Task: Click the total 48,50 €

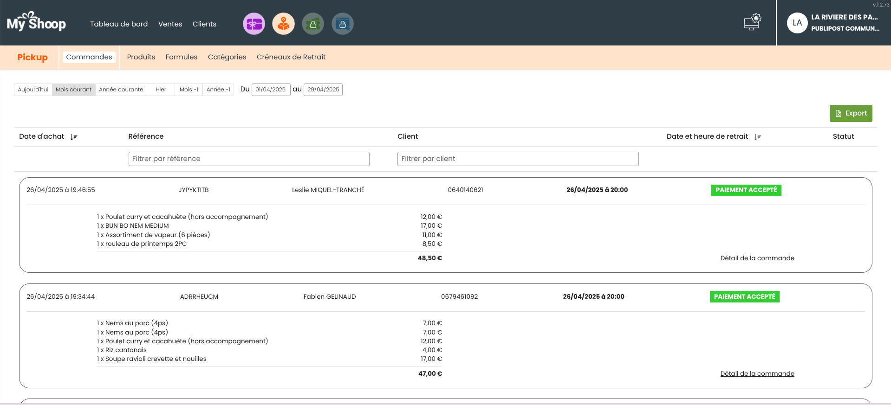Action: click(x=430, y=258)
